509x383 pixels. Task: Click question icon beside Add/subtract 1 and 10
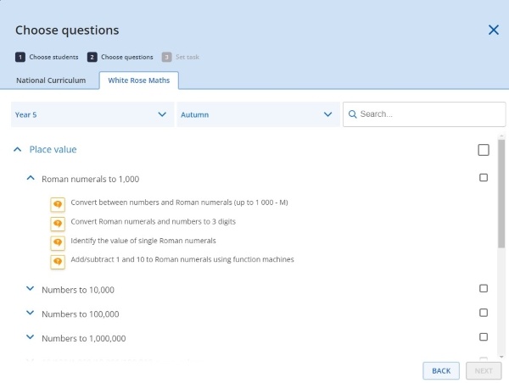point(58,261)
